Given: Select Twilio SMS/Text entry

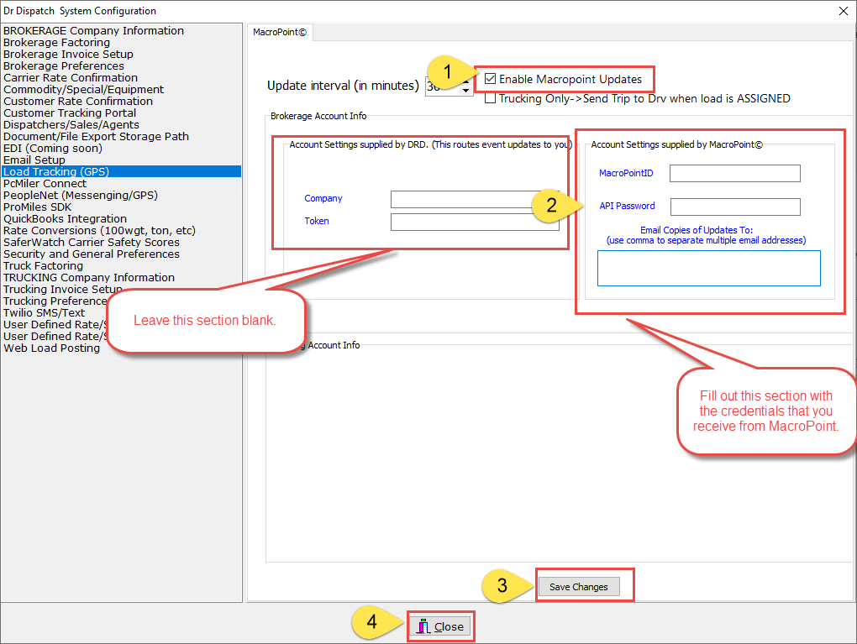Looking at the screenshot, I should coord(45,313).
